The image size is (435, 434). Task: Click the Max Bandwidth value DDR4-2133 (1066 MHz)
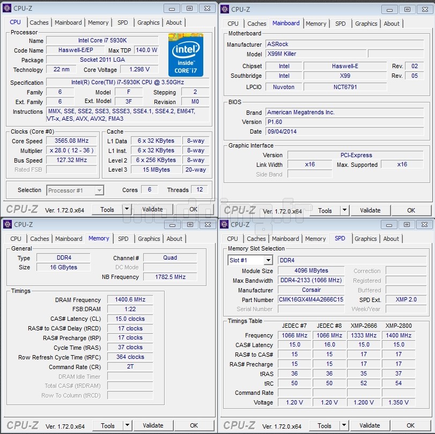311,280
